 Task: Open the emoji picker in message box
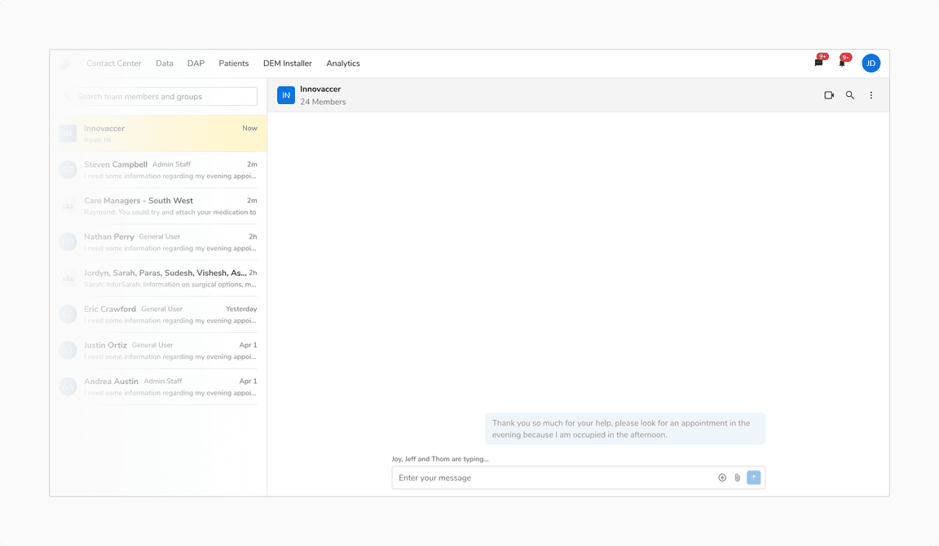[x=722, y=478]
